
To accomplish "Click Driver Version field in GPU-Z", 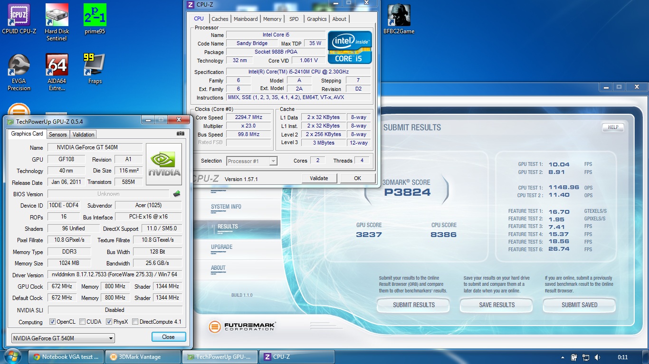I will pos(115,274).
